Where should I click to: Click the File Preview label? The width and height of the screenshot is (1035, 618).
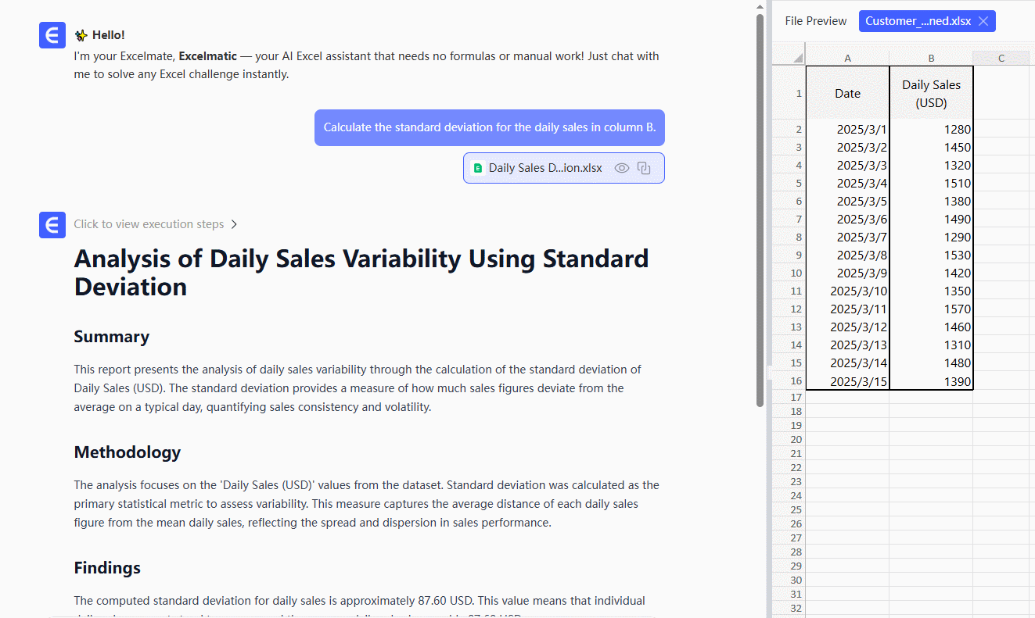click(x=815, y=21)
